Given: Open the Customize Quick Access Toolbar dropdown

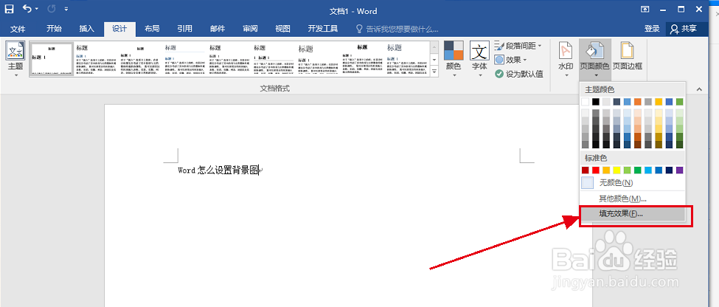Looking at the screenshot, I should point(66,9).
